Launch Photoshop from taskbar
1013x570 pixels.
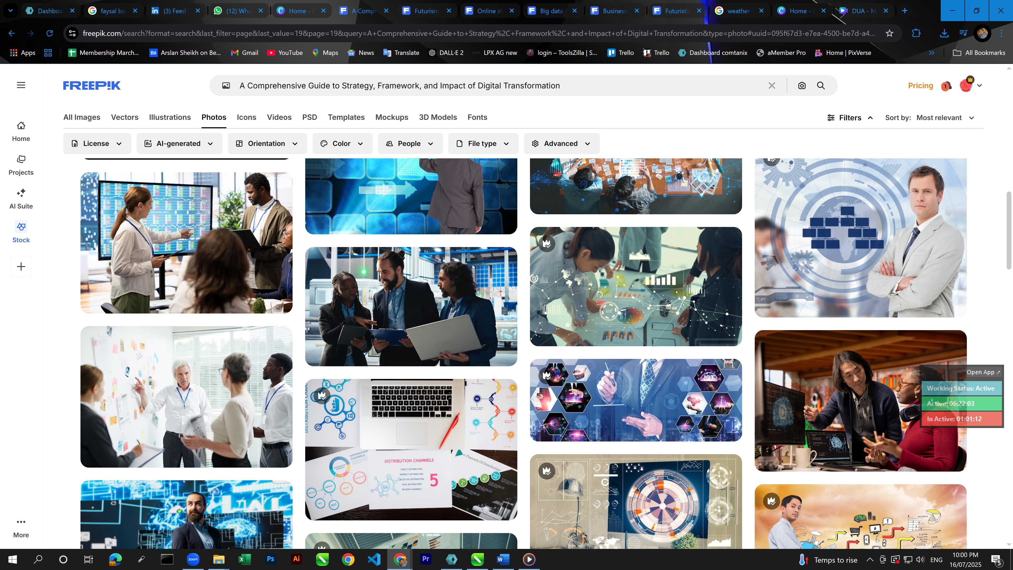click(x=270, y=559)
